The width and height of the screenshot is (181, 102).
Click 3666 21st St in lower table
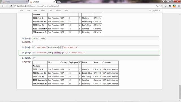pyautogui.click(x=38, y=69)
